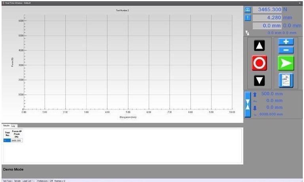Click the Test Number 2 chart title
This screenshot has height=182, width=304.
[122, 10]
